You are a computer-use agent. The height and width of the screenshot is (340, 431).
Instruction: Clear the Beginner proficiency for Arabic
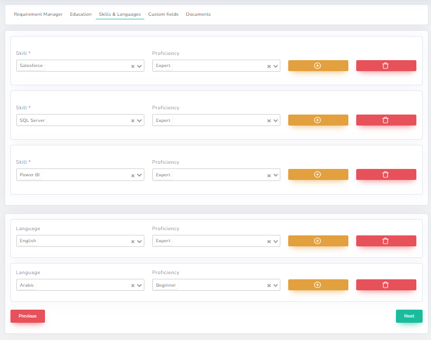point(269,286)
